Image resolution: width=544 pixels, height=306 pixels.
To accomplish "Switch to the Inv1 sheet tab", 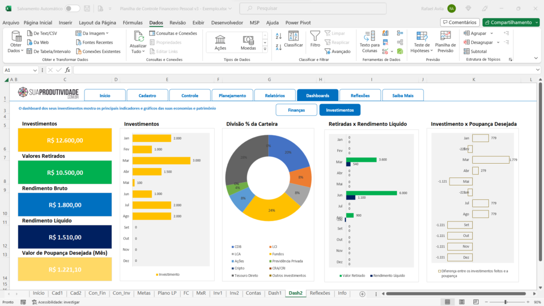I will (218, 293).
